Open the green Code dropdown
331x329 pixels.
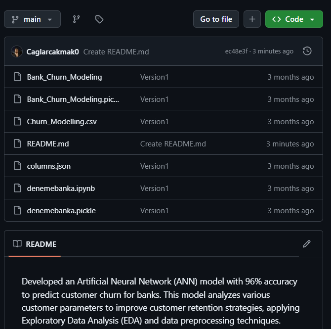click(x=294, y=19)
